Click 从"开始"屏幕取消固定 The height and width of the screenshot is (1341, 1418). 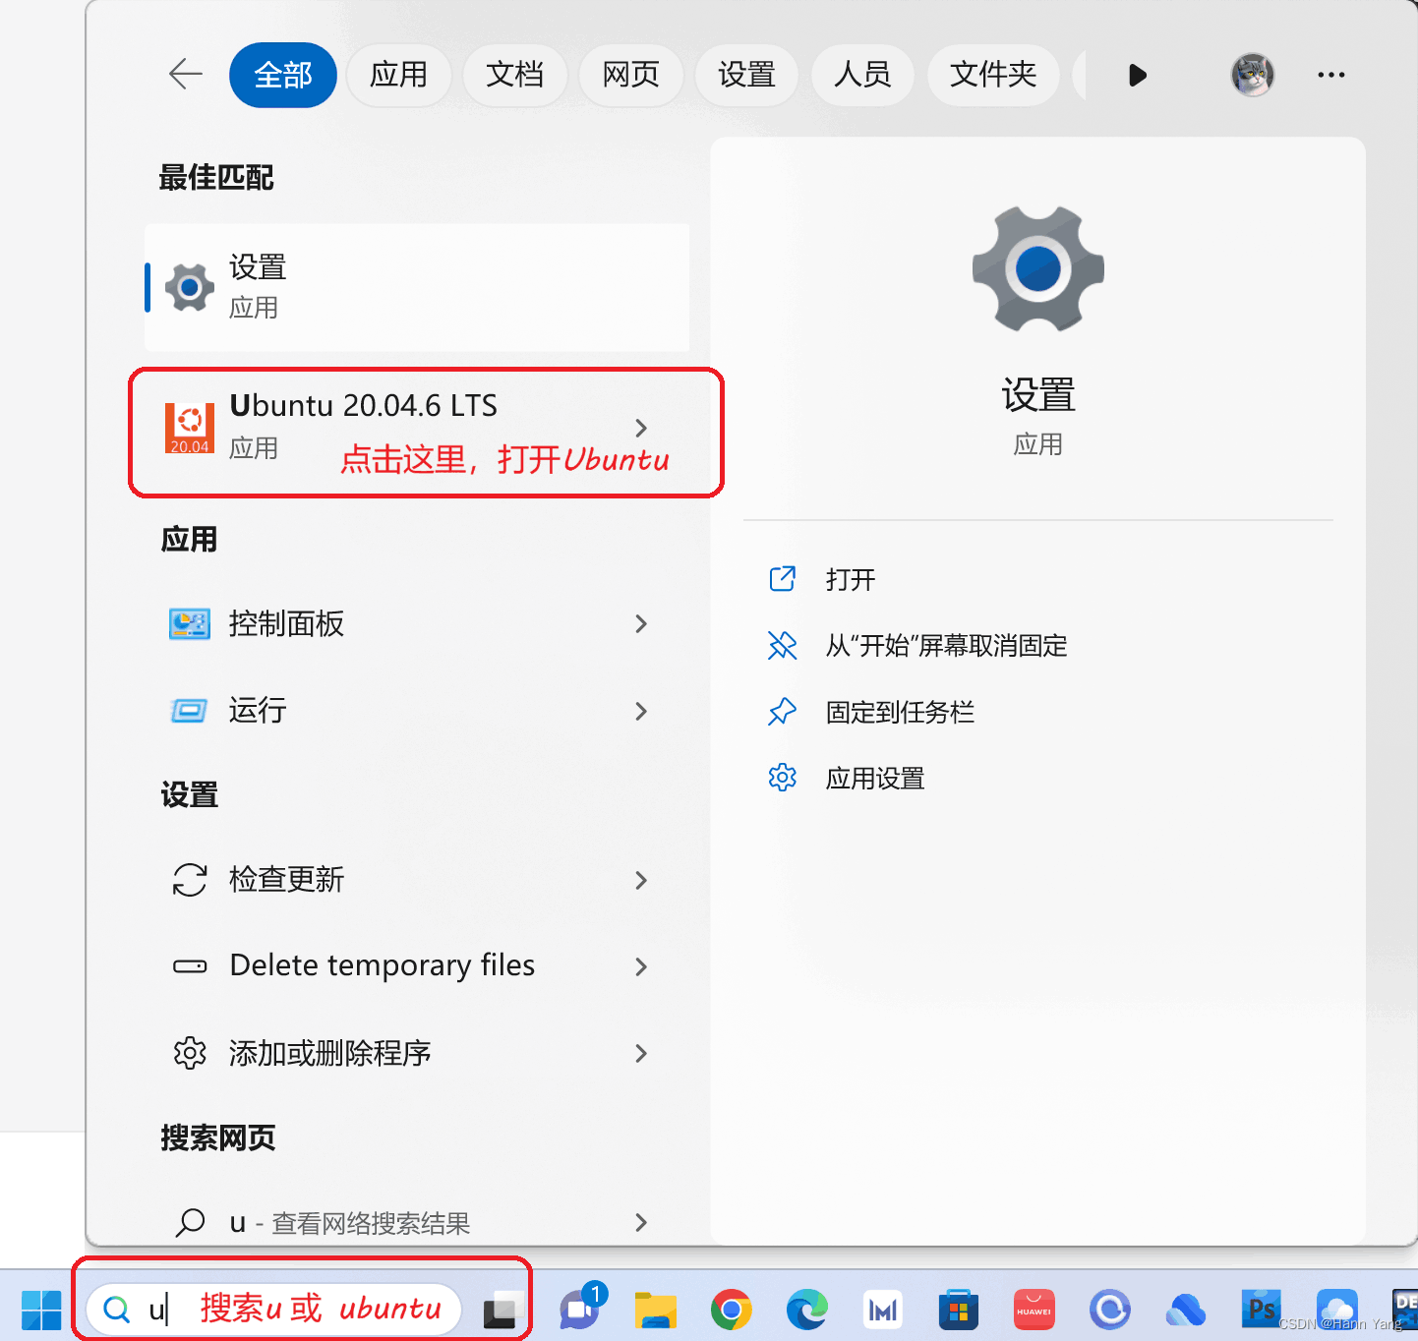pyautogui.click(x=946, y=646)
